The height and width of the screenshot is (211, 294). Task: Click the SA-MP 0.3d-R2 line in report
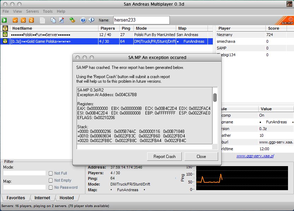click(x=90, y=90)
